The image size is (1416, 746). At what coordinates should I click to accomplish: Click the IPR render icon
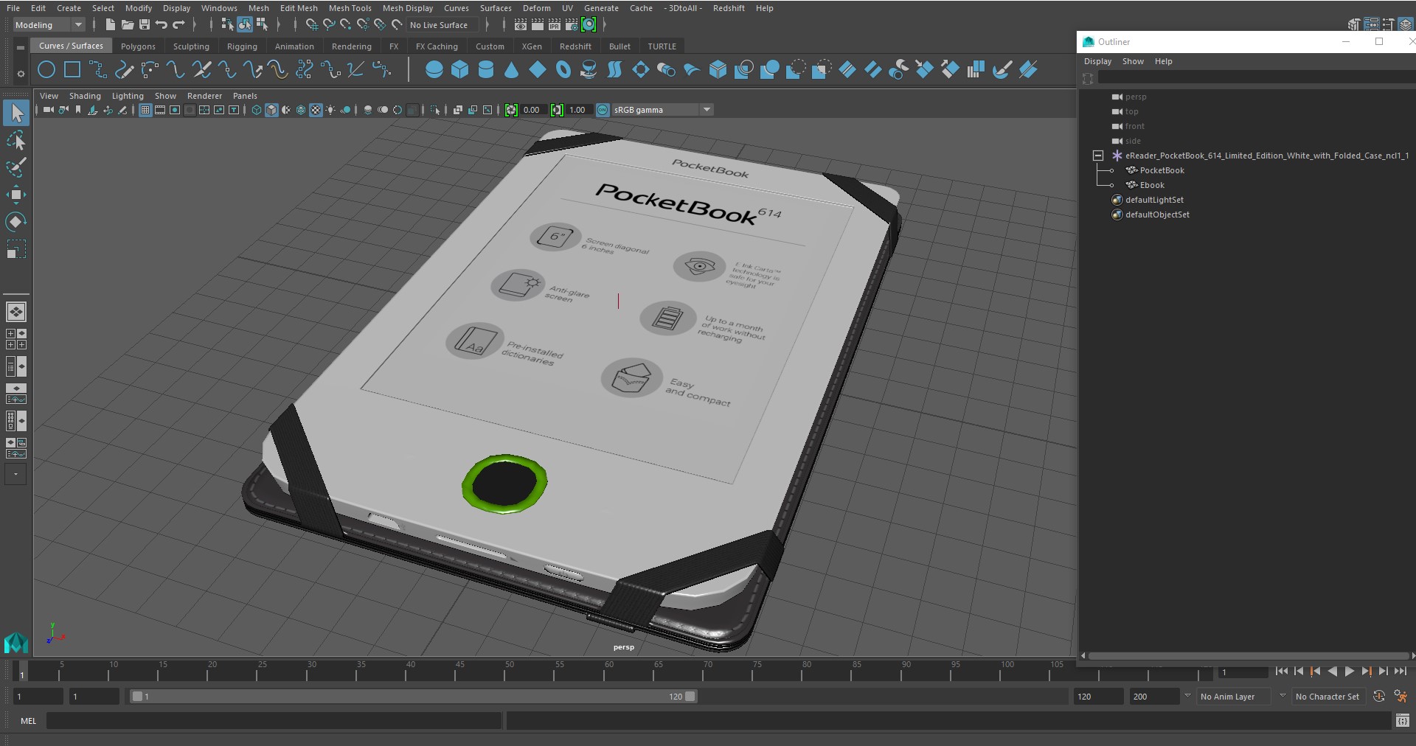click(x=555, y=25)
